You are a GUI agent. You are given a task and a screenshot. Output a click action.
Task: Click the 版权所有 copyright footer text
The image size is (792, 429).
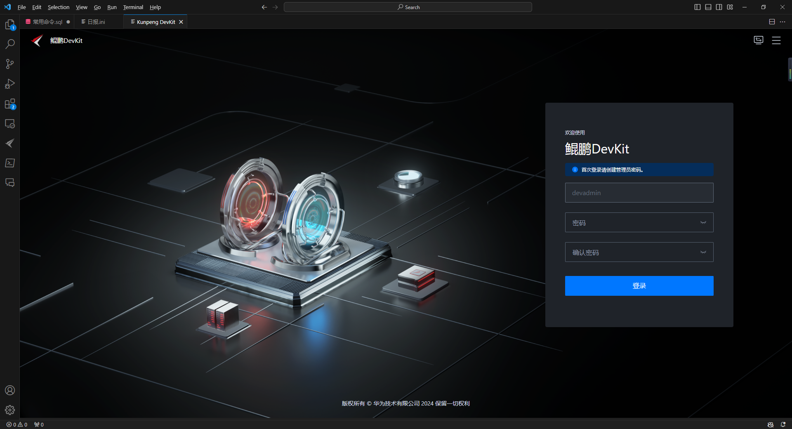tap(406, 403)
